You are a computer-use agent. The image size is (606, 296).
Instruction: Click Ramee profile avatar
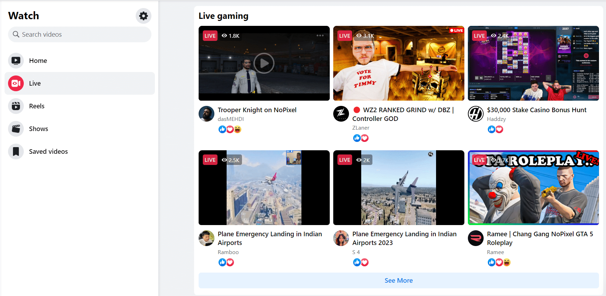pos(476,238)
